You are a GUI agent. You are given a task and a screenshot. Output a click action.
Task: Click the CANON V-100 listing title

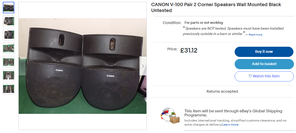tap(216, 8)
